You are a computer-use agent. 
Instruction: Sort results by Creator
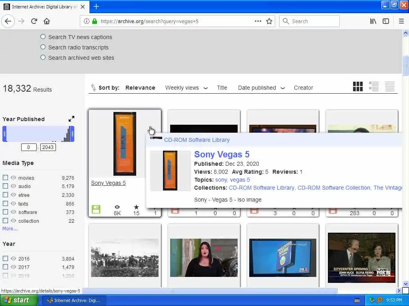(304, 88)
